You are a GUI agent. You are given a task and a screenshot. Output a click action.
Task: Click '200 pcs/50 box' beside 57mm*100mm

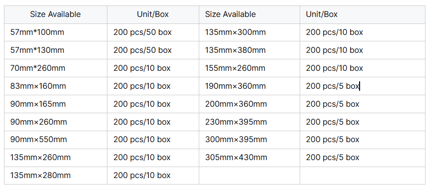click(x=153, y=32)
